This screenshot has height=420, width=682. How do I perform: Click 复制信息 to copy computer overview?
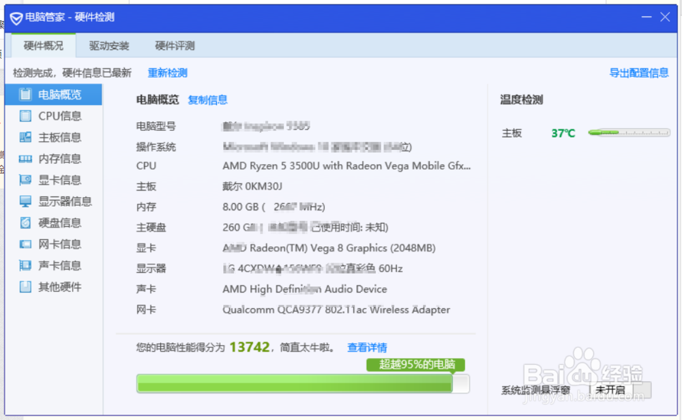[207, 100]
